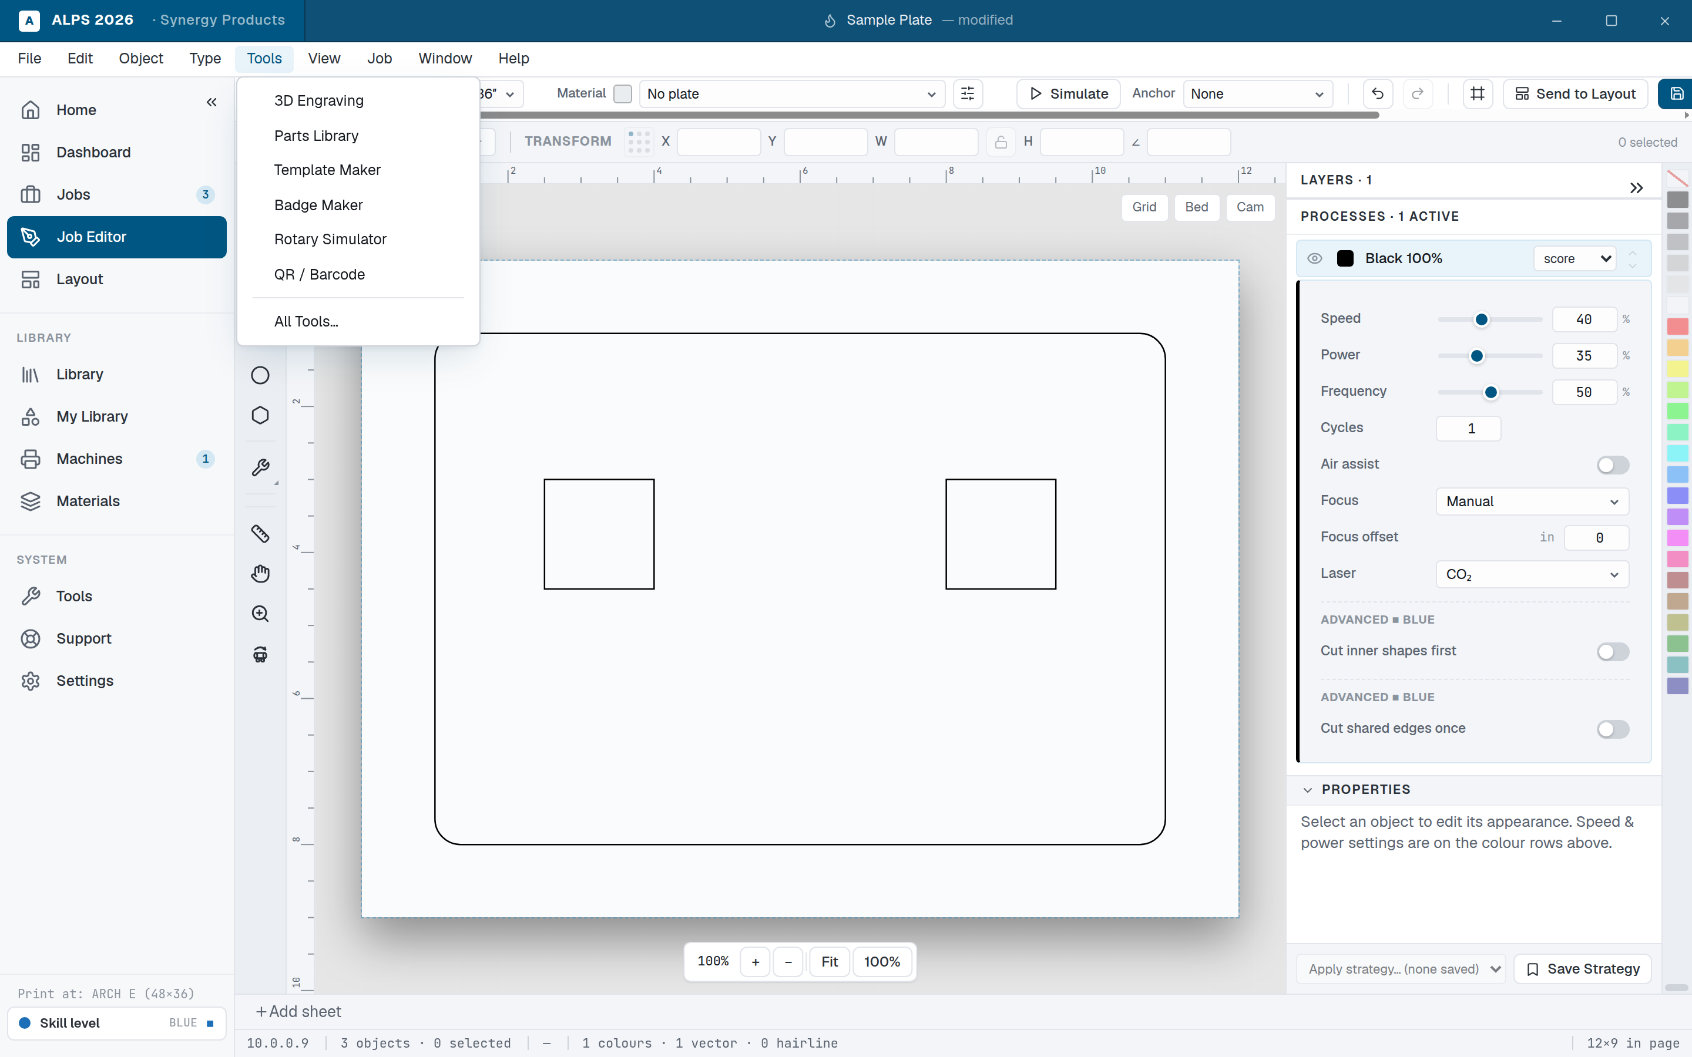Toggle the Grid overlay
The width and height of the screenshot is (1692, 1057).
tap(1144, 207)
